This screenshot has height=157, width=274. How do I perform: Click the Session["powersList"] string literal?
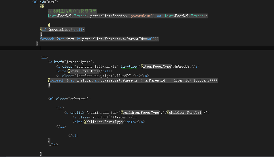point(141,16)
